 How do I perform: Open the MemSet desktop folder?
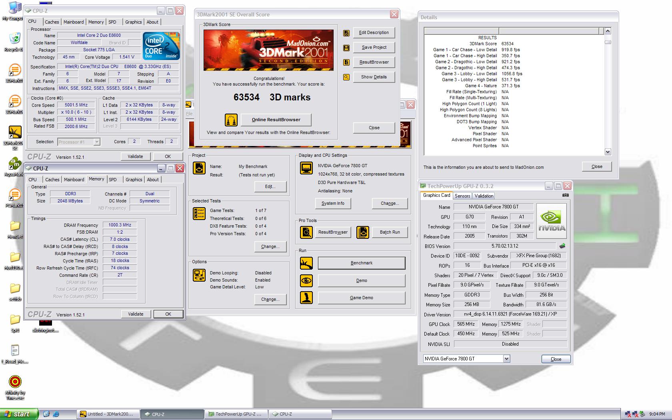pos(15,230)
